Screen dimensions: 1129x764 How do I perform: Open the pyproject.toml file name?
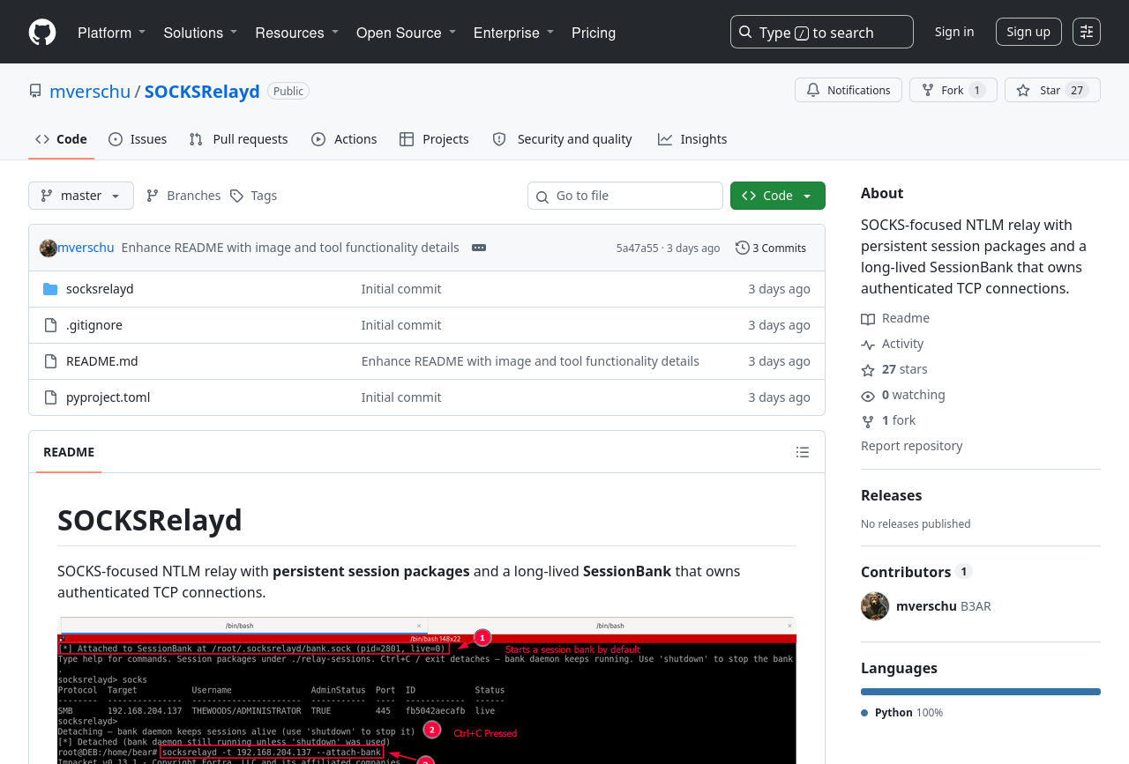(108, 397)
